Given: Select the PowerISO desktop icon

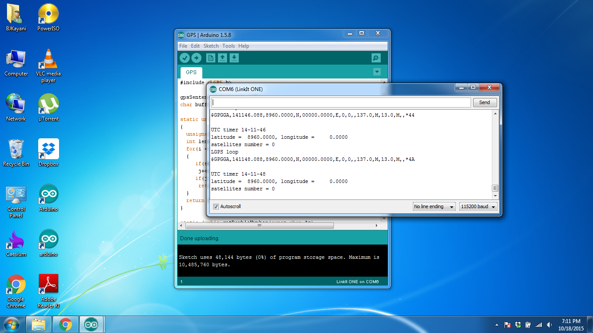Looking at the screenshot, I should tap(48, 17).
